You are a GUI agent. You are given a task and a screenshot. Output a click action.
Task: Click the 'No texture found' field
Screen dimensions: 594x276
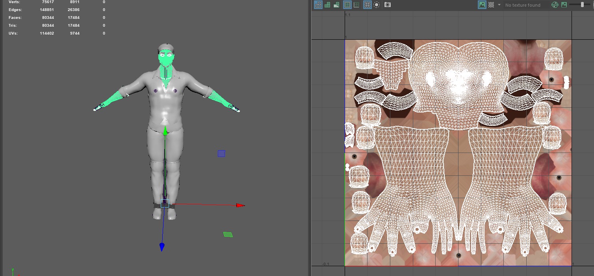(x=526, y=5)
